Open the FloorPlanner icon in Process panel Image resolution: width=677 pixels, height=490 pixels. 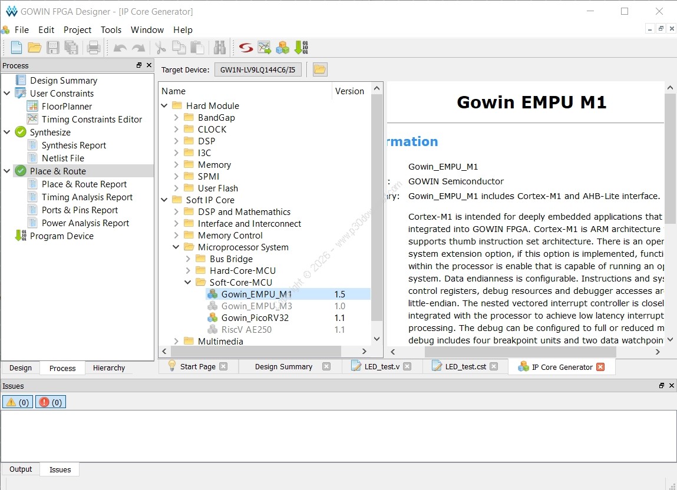(x=32, y=106)
